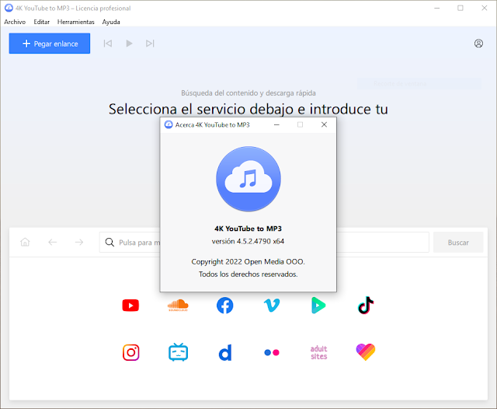Open the SoundCloud service icon
497x409 pixels.
click(178, 306)
